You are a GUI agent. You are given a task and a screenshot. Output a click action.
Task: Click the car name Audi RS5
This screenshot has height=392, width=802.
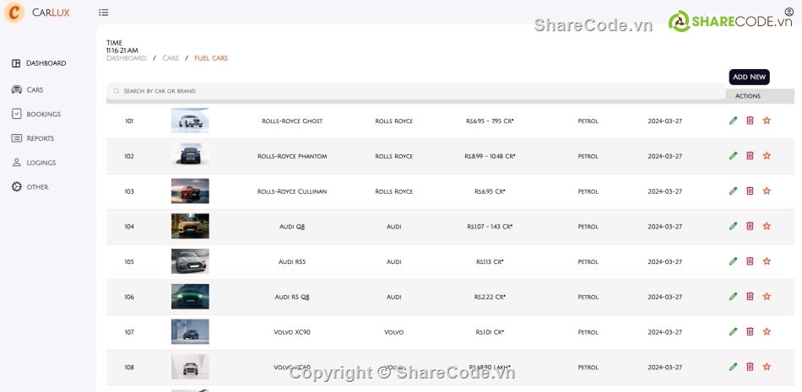[292, 261]
